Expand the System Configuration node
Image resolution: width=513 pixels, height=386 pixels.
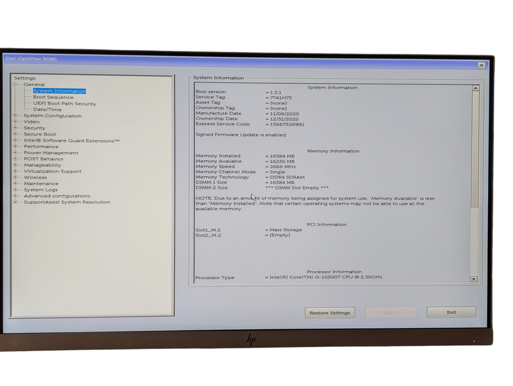click(15, 115)
